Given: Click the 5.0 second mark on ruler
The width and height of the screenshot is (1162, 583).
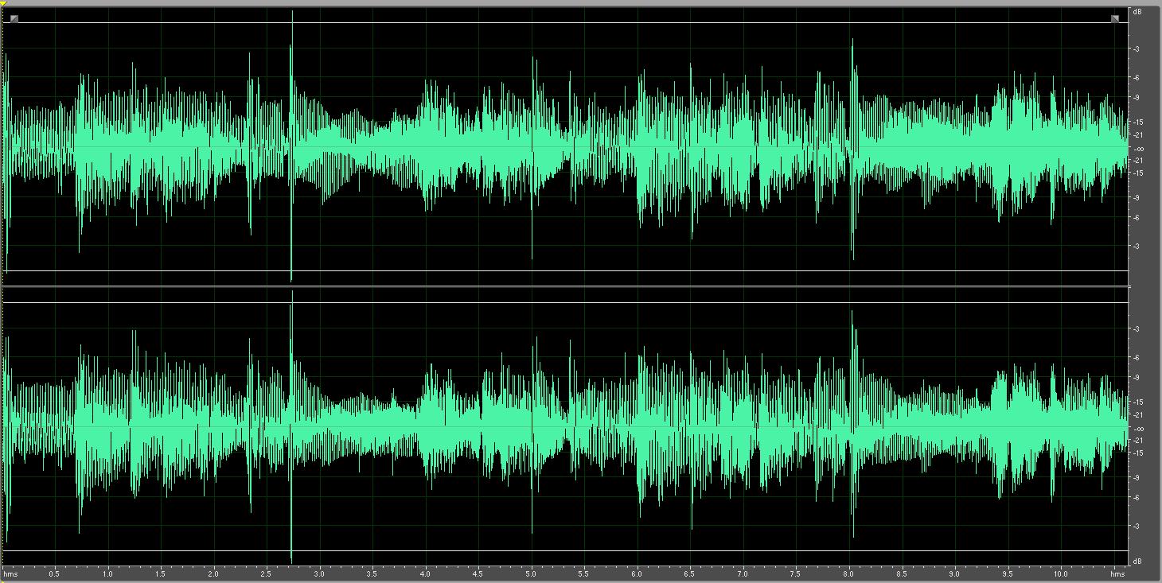Looking at the screenshot, I should coord(531,573).
